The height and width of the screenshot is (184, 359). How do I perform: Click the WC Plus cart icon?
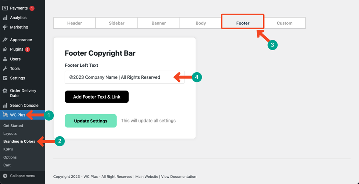[5, 115]
